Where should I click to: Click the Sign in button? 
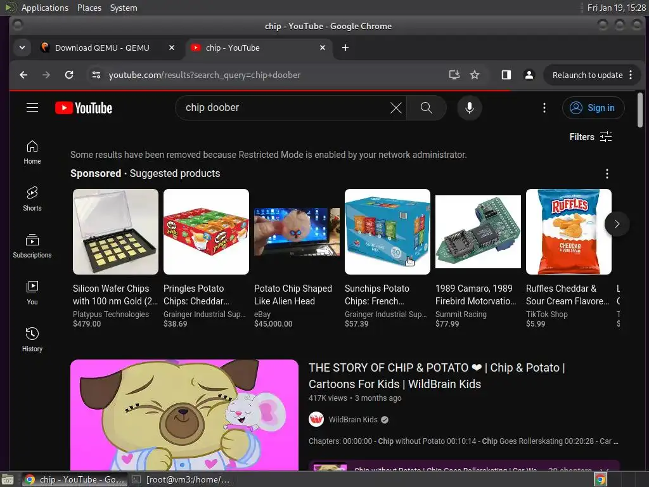593,108
